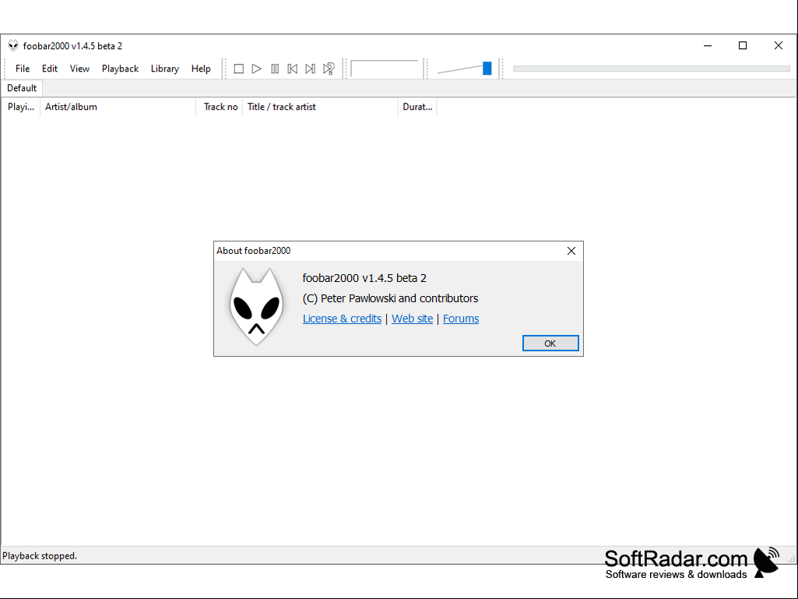798x599 pixels.
Task: Click the Track no column header
Action: point(220,107)
